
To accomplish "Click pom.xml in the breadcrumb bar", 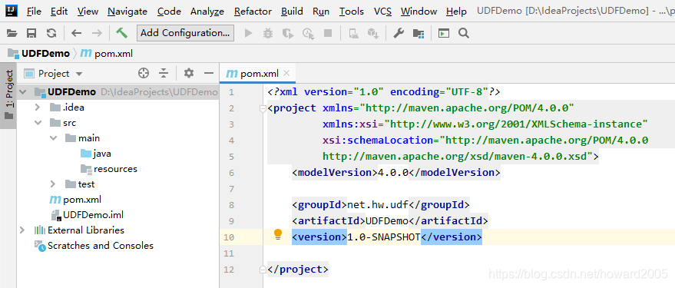I will (x=114, y=54).
